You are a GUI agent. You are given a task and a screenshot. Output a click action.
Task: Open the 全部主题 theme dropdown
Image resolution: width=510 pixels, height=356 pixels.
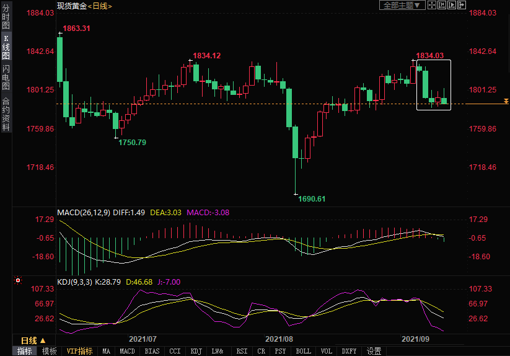[402, 5]
